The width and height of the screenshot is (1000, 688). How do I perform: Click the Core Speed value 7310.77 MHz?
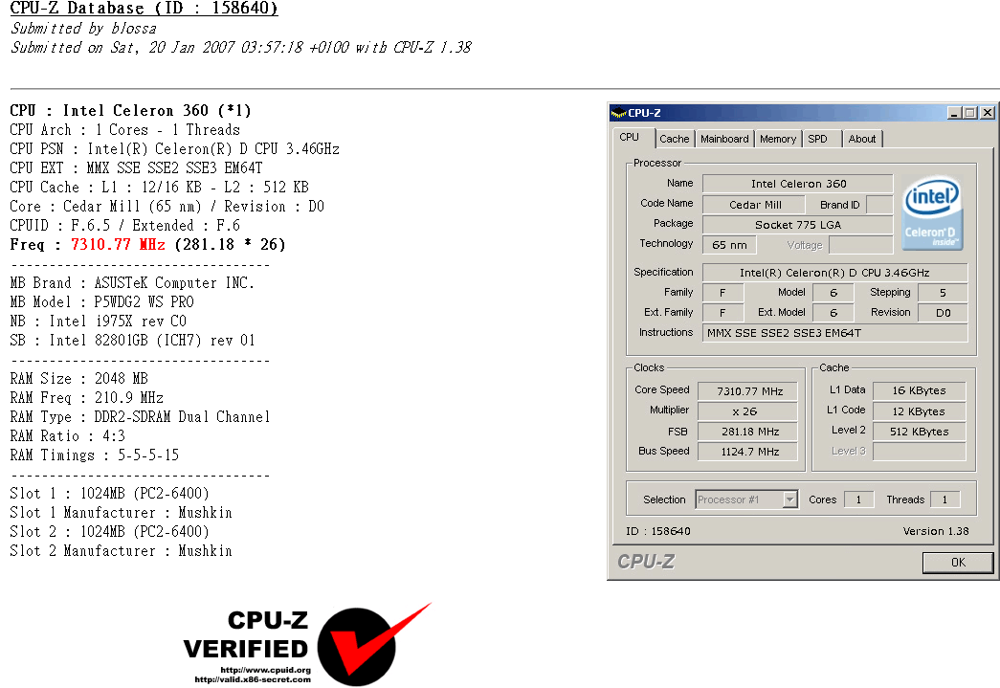tap(748, 390)
